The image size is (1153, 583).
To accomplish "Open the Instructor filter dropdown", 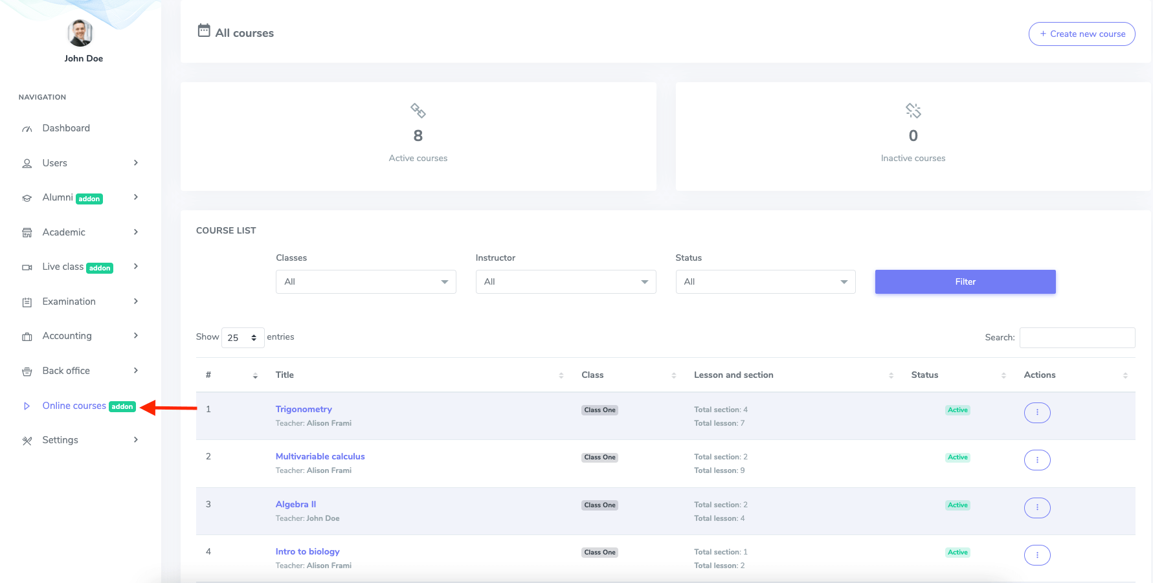I will click(565, 281).
